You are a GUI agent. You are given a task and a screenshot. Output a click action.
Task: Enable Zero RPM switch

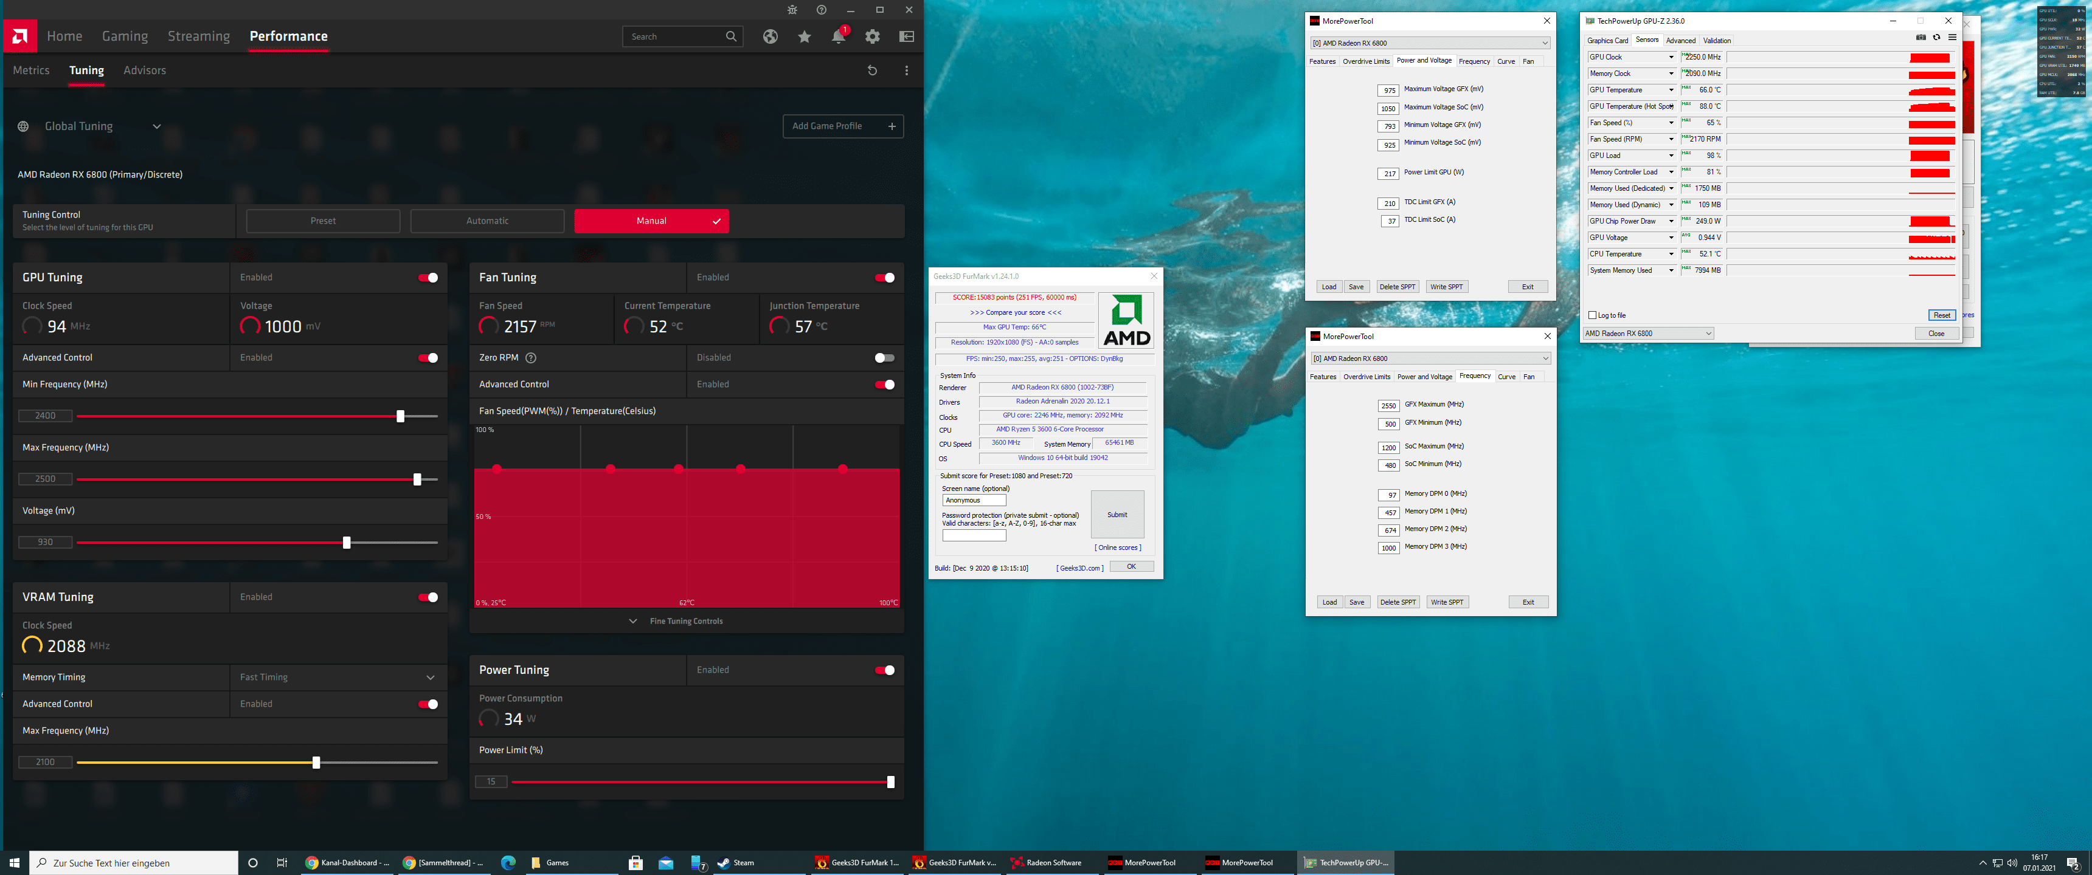pyautogui.click(x=884, y=358)
